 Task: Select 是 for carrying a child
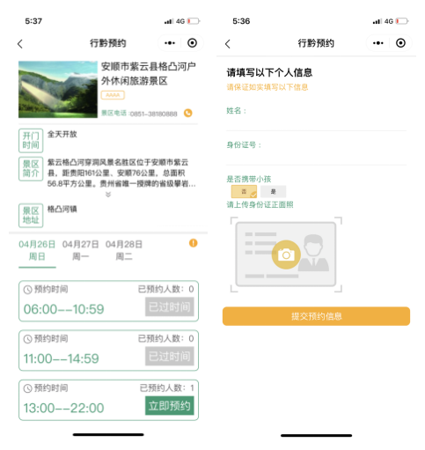273,192
